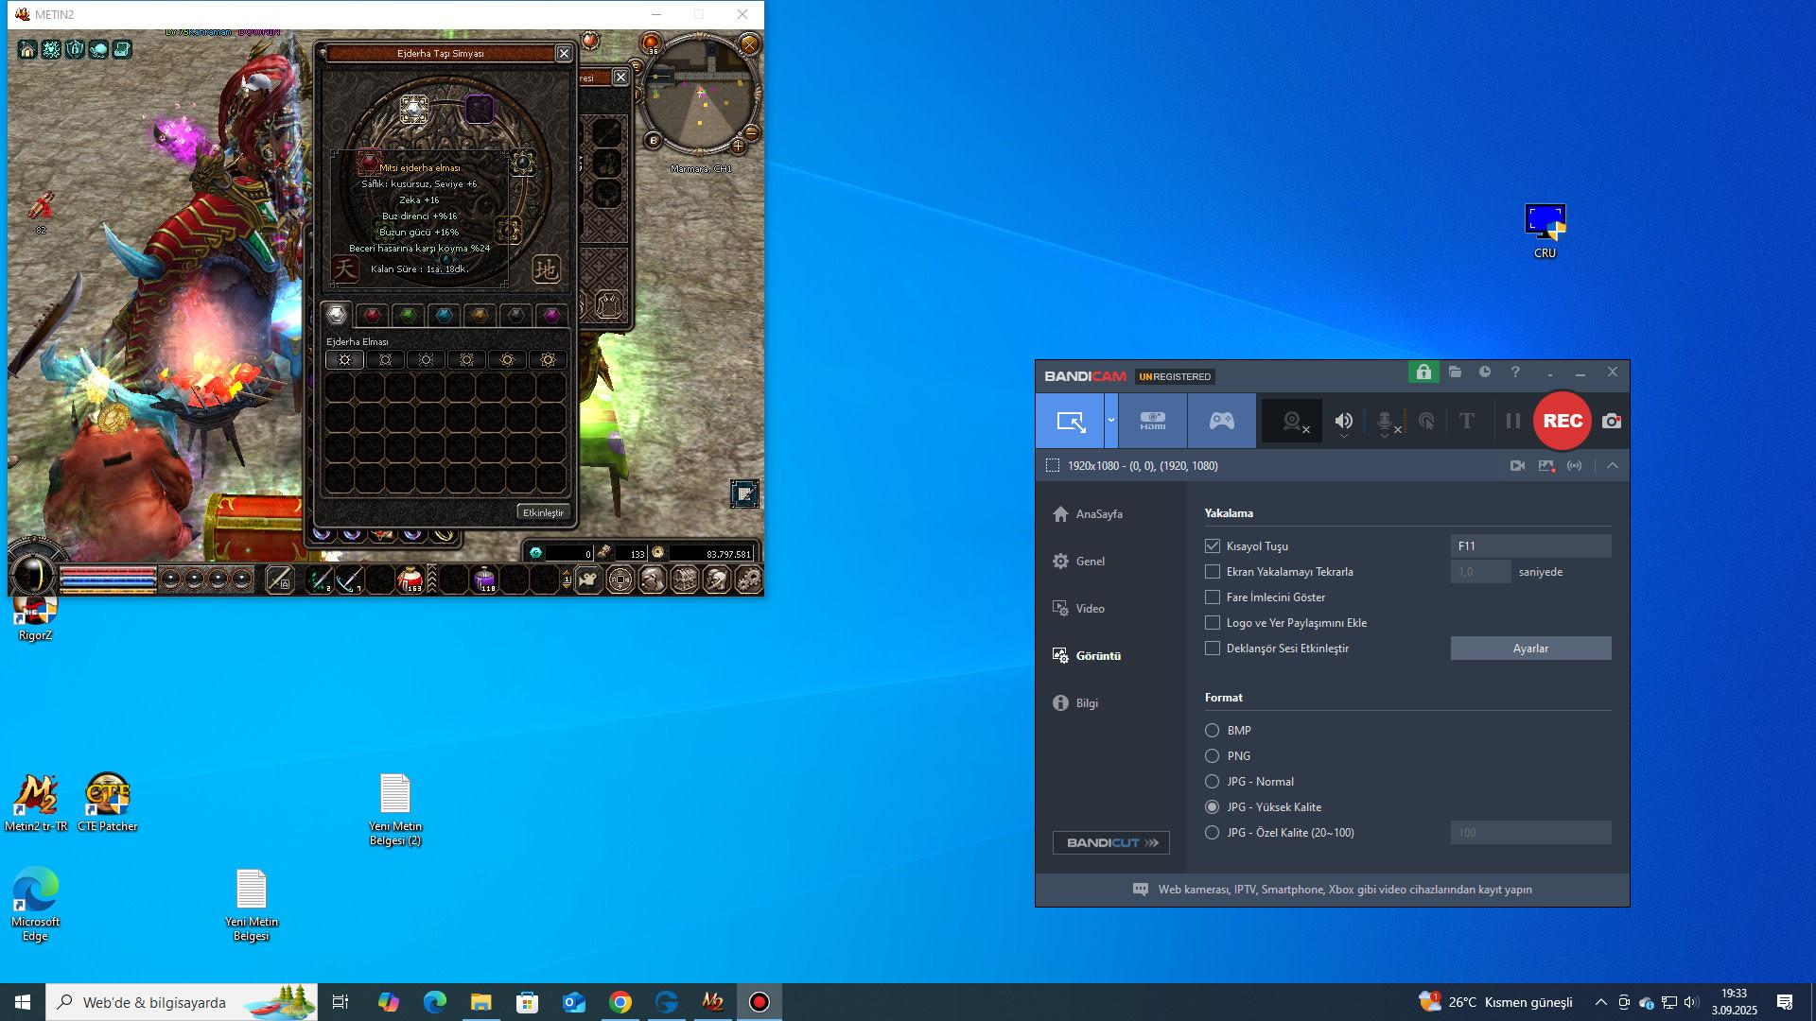Click the home icon in Metin2
Viewport: 1816px width, 1021px height.
27,49
